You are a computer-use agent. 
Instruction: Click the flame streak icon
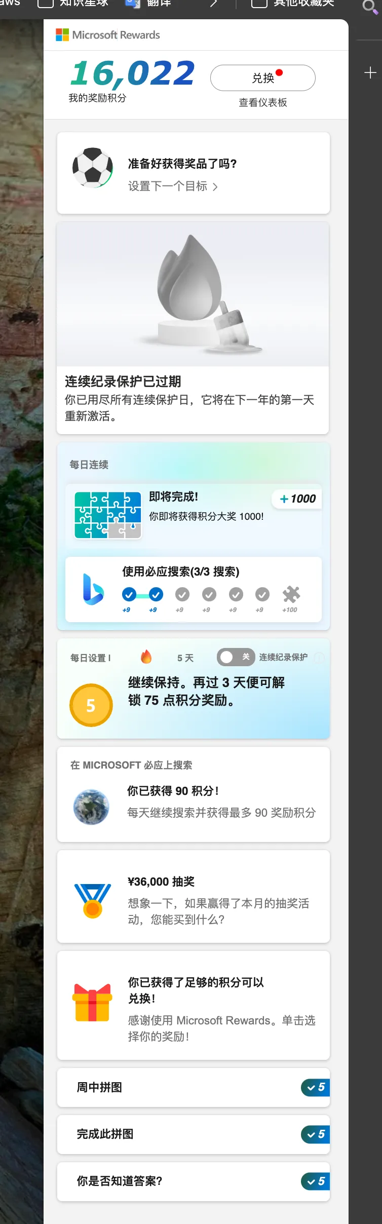click(146, 657)
